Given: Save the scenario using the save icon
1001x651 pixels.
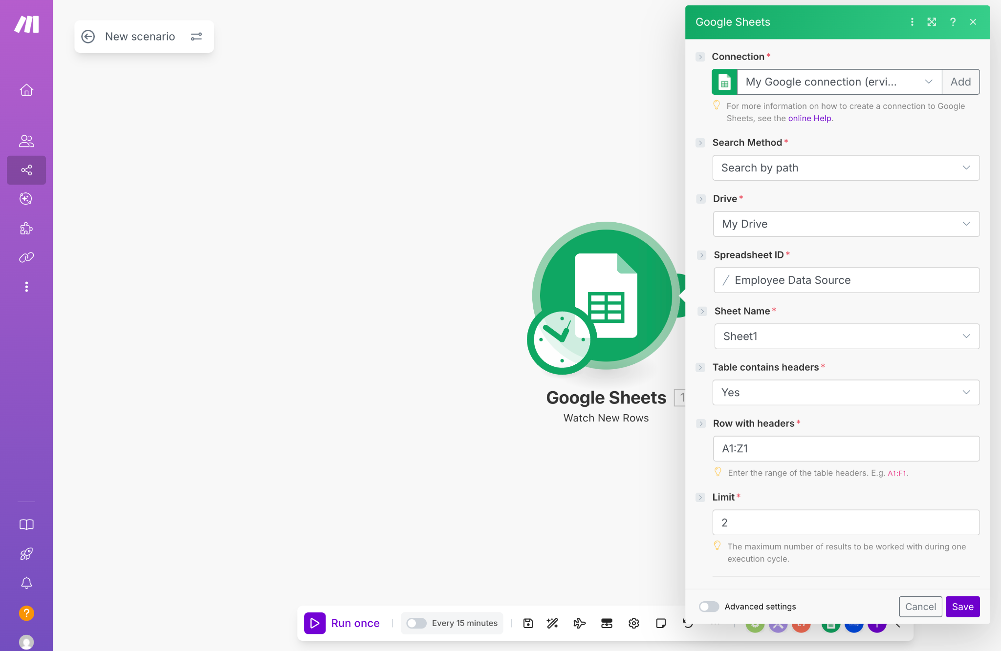Looking at the screenshot, I should (528, 623).
